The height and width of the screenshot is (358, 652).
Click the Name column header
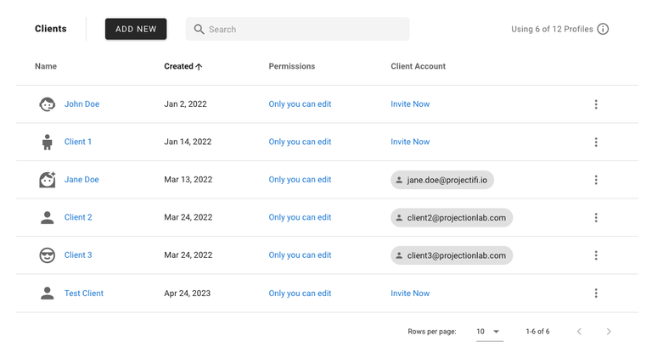[46, 66]
